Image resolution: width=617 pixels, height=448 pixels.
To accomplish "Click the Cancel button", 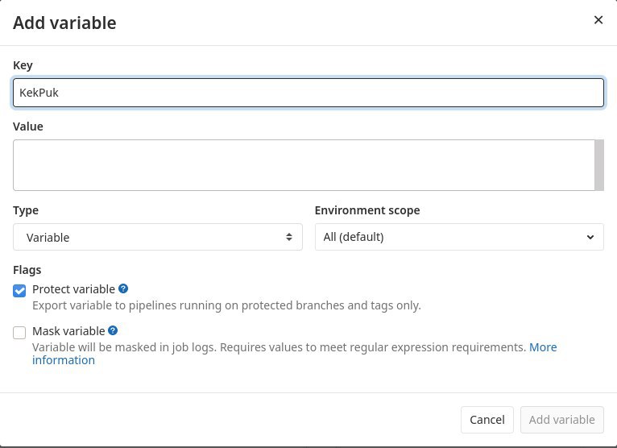I will (487, 420).
